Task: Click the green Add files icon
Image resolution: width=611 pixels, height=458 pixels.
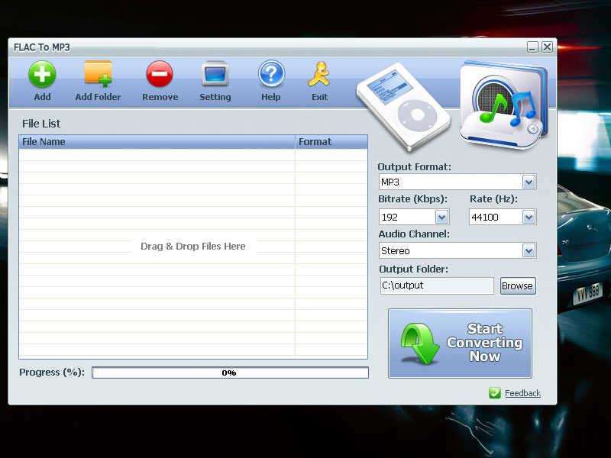Action: pyautogui.click(x=42, y=74)
